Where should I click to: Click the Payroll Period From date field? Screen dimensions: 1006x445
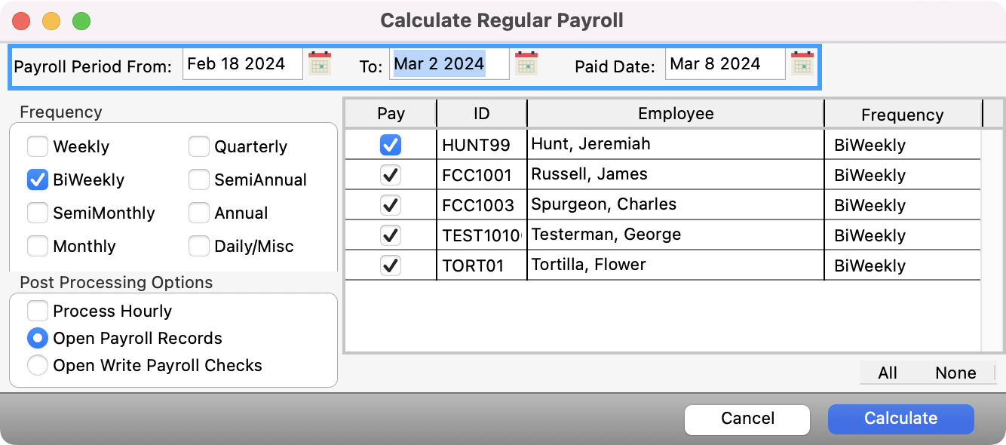(x=242, y=64)
